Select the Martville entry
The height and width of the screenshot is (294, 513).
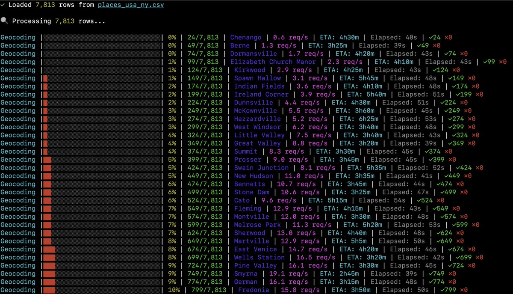point(251,241)
